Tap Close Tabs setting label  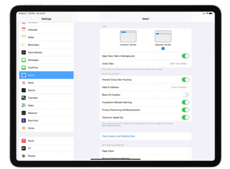(x=108, y=64)
